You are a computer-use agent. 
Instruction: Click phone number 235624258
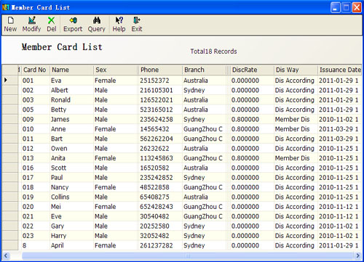157,119
